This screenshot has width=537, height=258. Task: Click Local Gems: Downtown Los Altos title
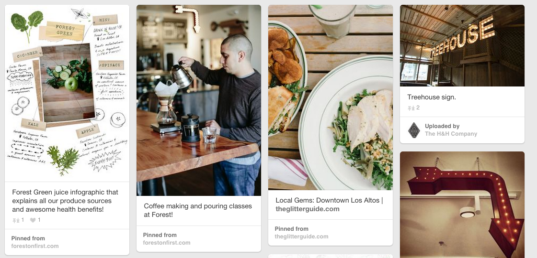click(x=329, y=200)
